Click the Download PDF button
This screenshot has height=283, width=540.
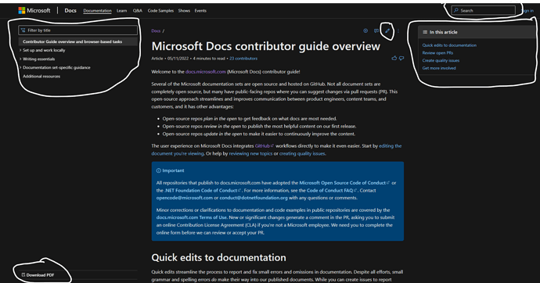(x=38, y=275)
